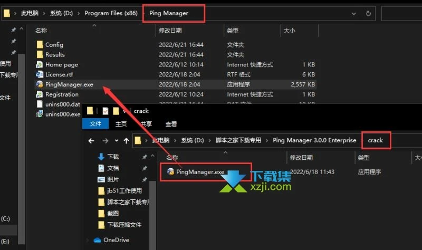Click the 2,557 KB size cell

coord(303,84)
